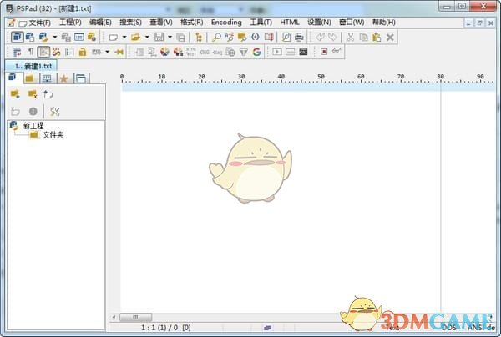This screenshot has height=337, width=501.
Task: Expand the Open File dropdown arrow
Action: click(x=147, y=38)
